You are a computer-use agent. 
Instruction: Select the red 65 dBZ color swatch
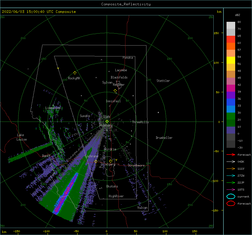point(231,39)
